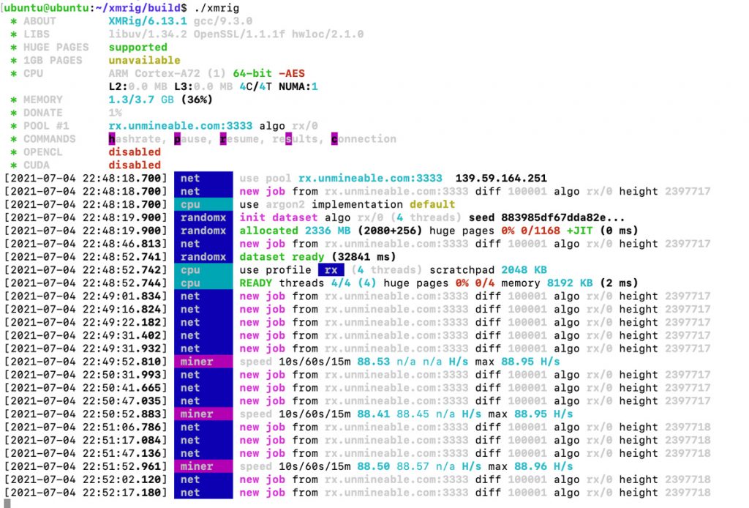
Task: Select the 88.57 hashrate value
Action: (x=413, y=466)
